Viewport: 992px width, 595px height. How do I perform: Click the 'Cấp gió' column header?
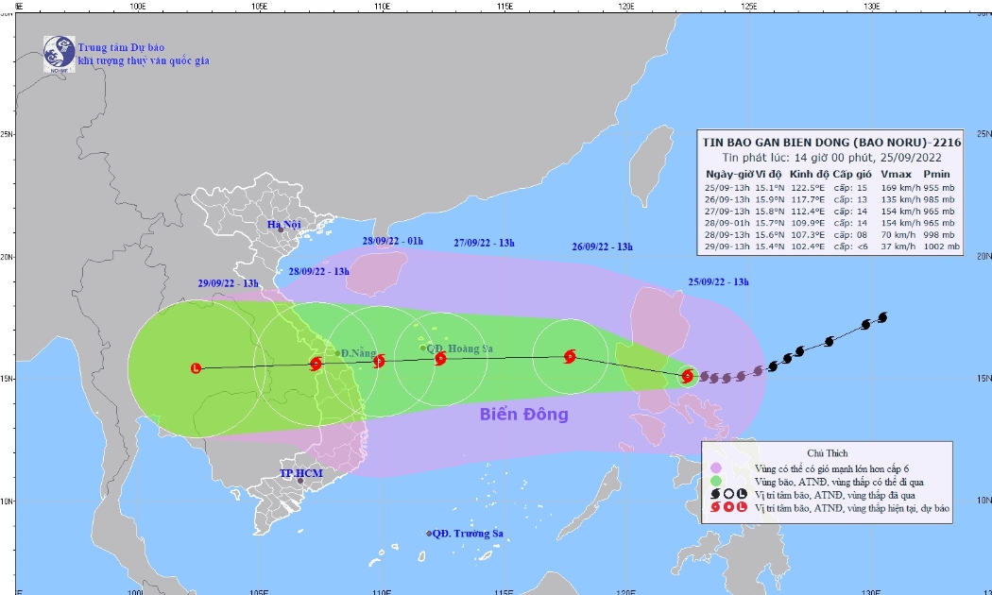pos(851,174)
